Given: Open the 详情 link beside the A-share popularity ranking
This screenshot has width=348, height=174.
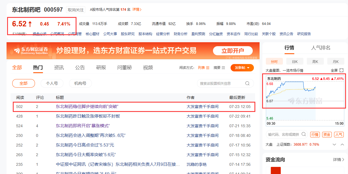Looking at the screenshot, I should 137,9.
